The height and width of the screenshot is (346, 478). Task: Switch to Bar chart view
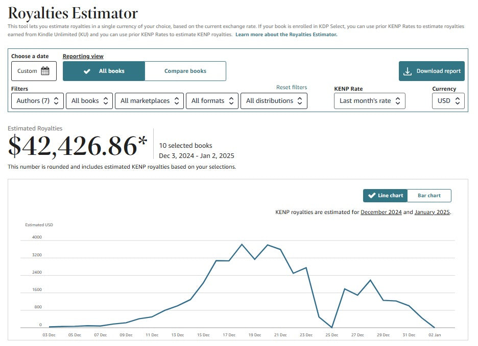[429, 196]
